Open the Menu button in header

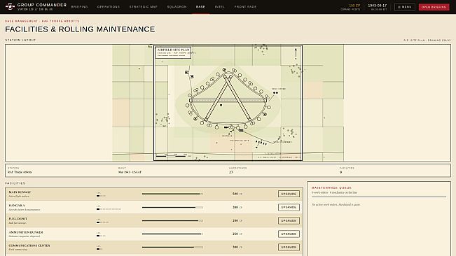click(405, 7)
